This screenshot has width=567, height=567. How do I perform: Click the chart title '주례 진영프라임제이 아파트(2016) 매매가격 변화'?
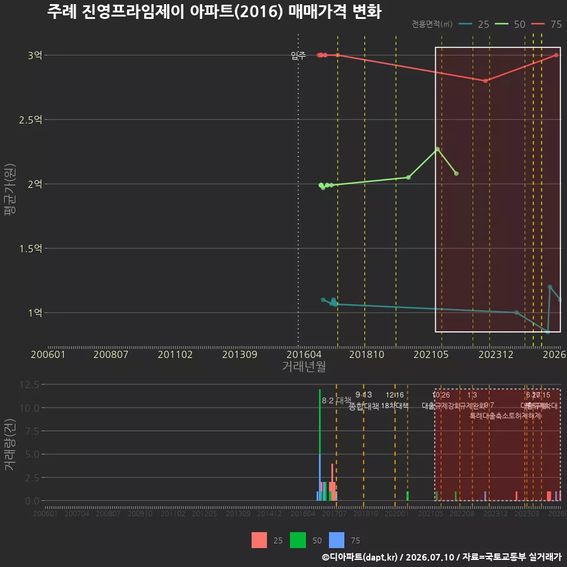click(214, 12)
